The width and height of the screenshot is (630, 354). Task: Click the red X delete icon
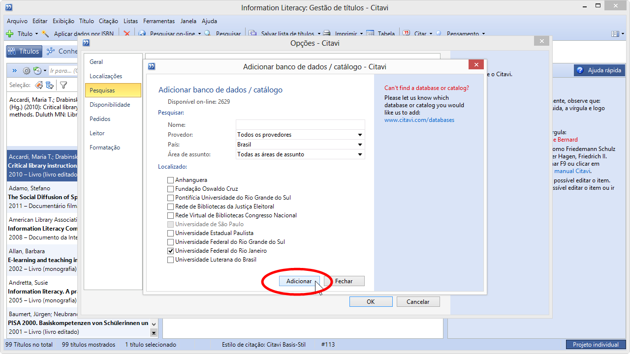tap(126, 34)
